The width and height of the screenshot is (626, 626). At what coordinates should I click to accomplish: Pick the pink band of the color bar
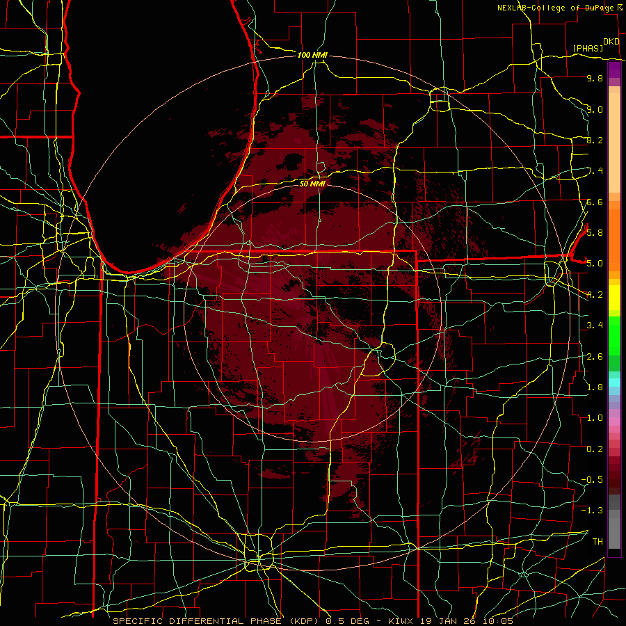point(614,422)
